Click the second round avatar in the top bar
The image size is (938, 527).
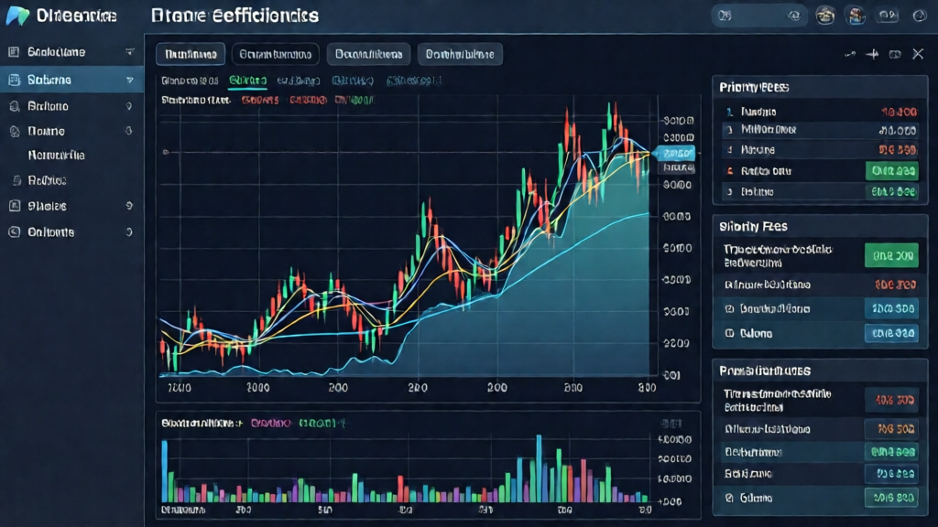[856, 16]
